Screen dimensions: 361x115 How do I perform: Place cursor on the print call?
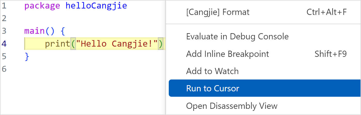tap(57, 44)
